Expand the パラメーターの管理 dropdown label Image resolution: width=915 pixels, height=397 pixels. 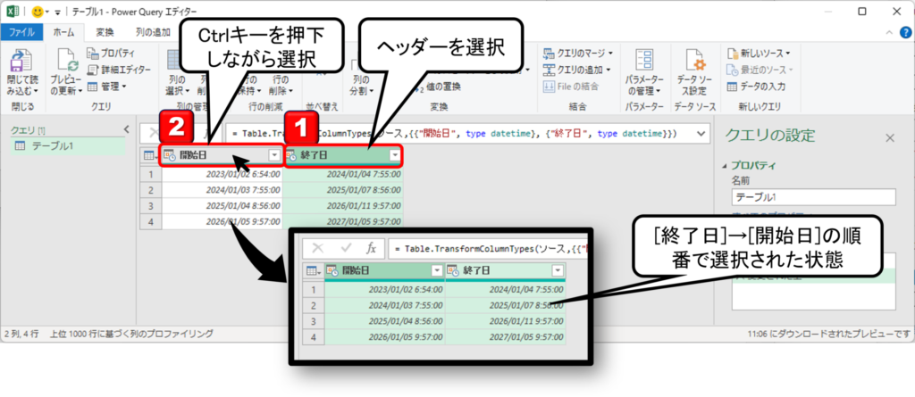click(x=644, y=85)
